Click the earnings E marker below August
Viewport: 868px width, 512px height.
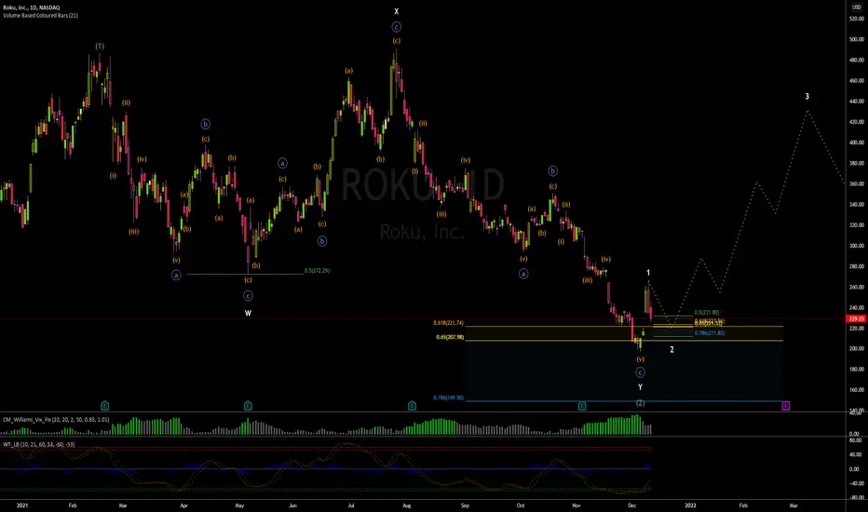coord(412,406)
